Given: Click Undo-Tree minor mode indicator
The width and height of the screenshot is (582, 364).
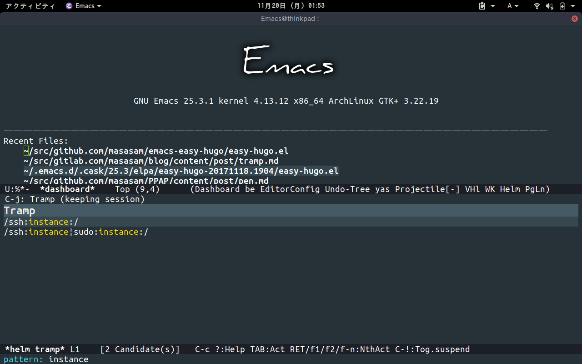Looking at the screenshot, I should tap(347, 189).
